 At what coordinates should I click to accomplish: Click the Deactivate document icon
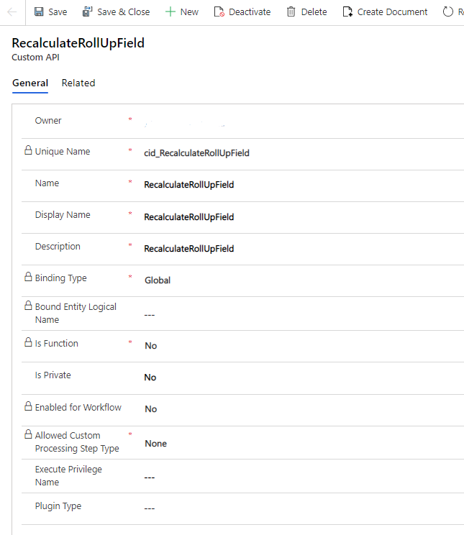[x=219, y=12]
